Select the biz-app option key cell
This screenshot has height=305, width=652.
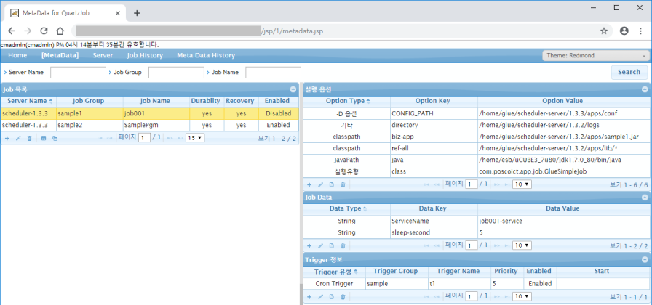[x=434, y=137]
